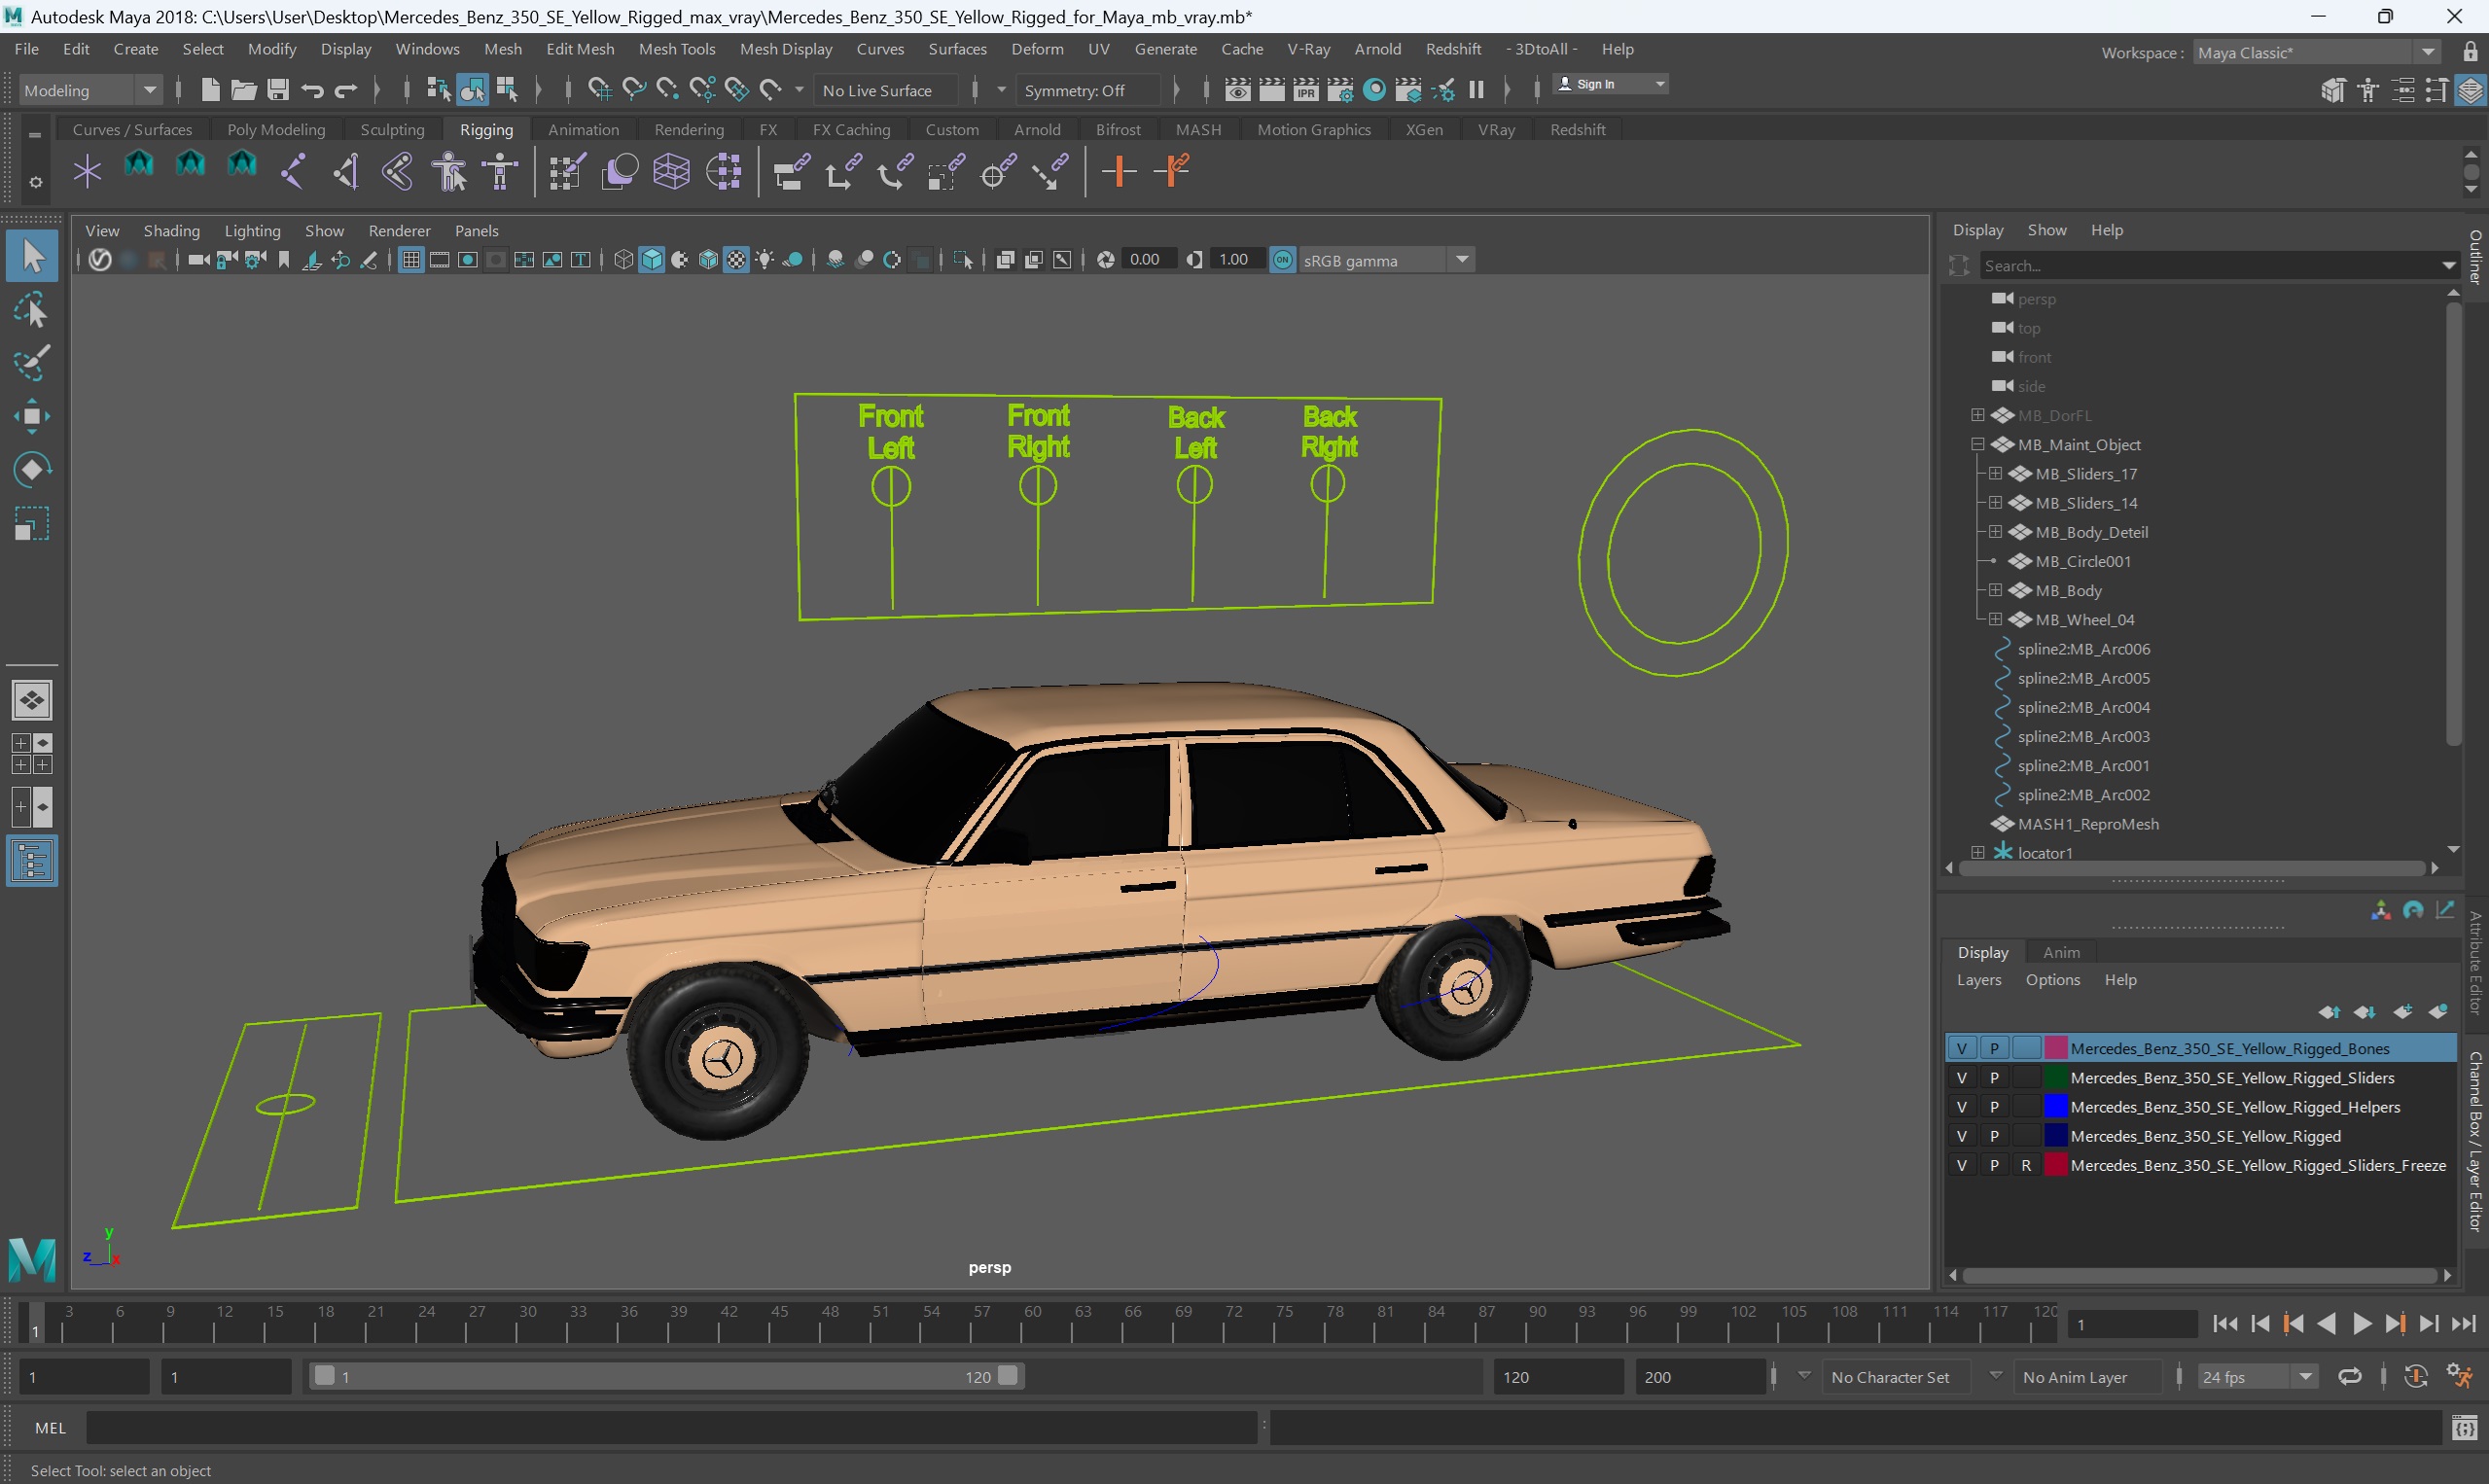Click the Undo arrow icon
This screenshot has width=2489, height=1484.
[x=312, y=90]
